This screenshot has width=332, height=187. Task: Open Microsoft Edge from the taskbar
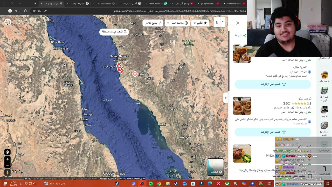click(210, 184)
